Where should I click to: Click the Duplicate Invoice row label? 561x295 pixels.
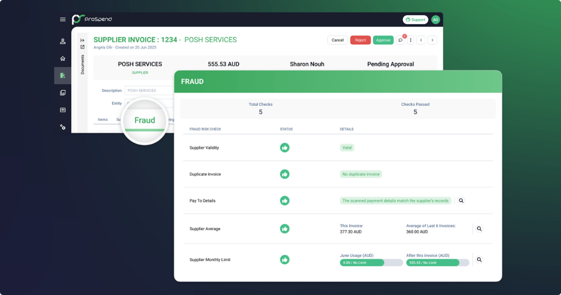point(205,174)
